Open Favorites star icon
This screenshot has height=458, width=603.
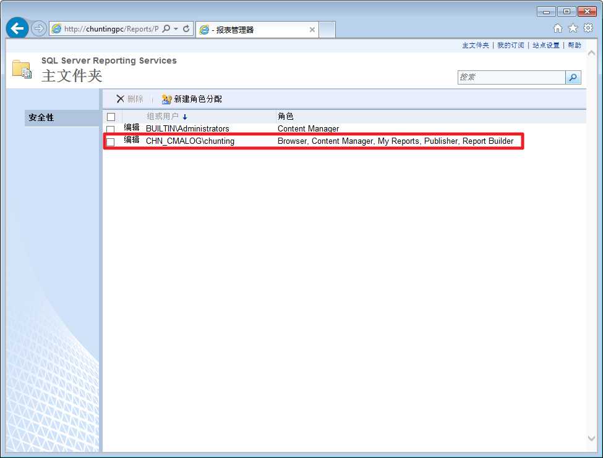(573, 28)
